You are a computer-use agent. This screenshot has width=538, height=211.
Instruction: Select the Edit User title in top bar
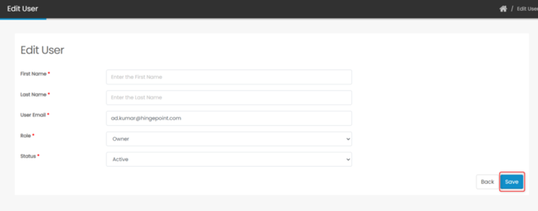coord(22,9)
